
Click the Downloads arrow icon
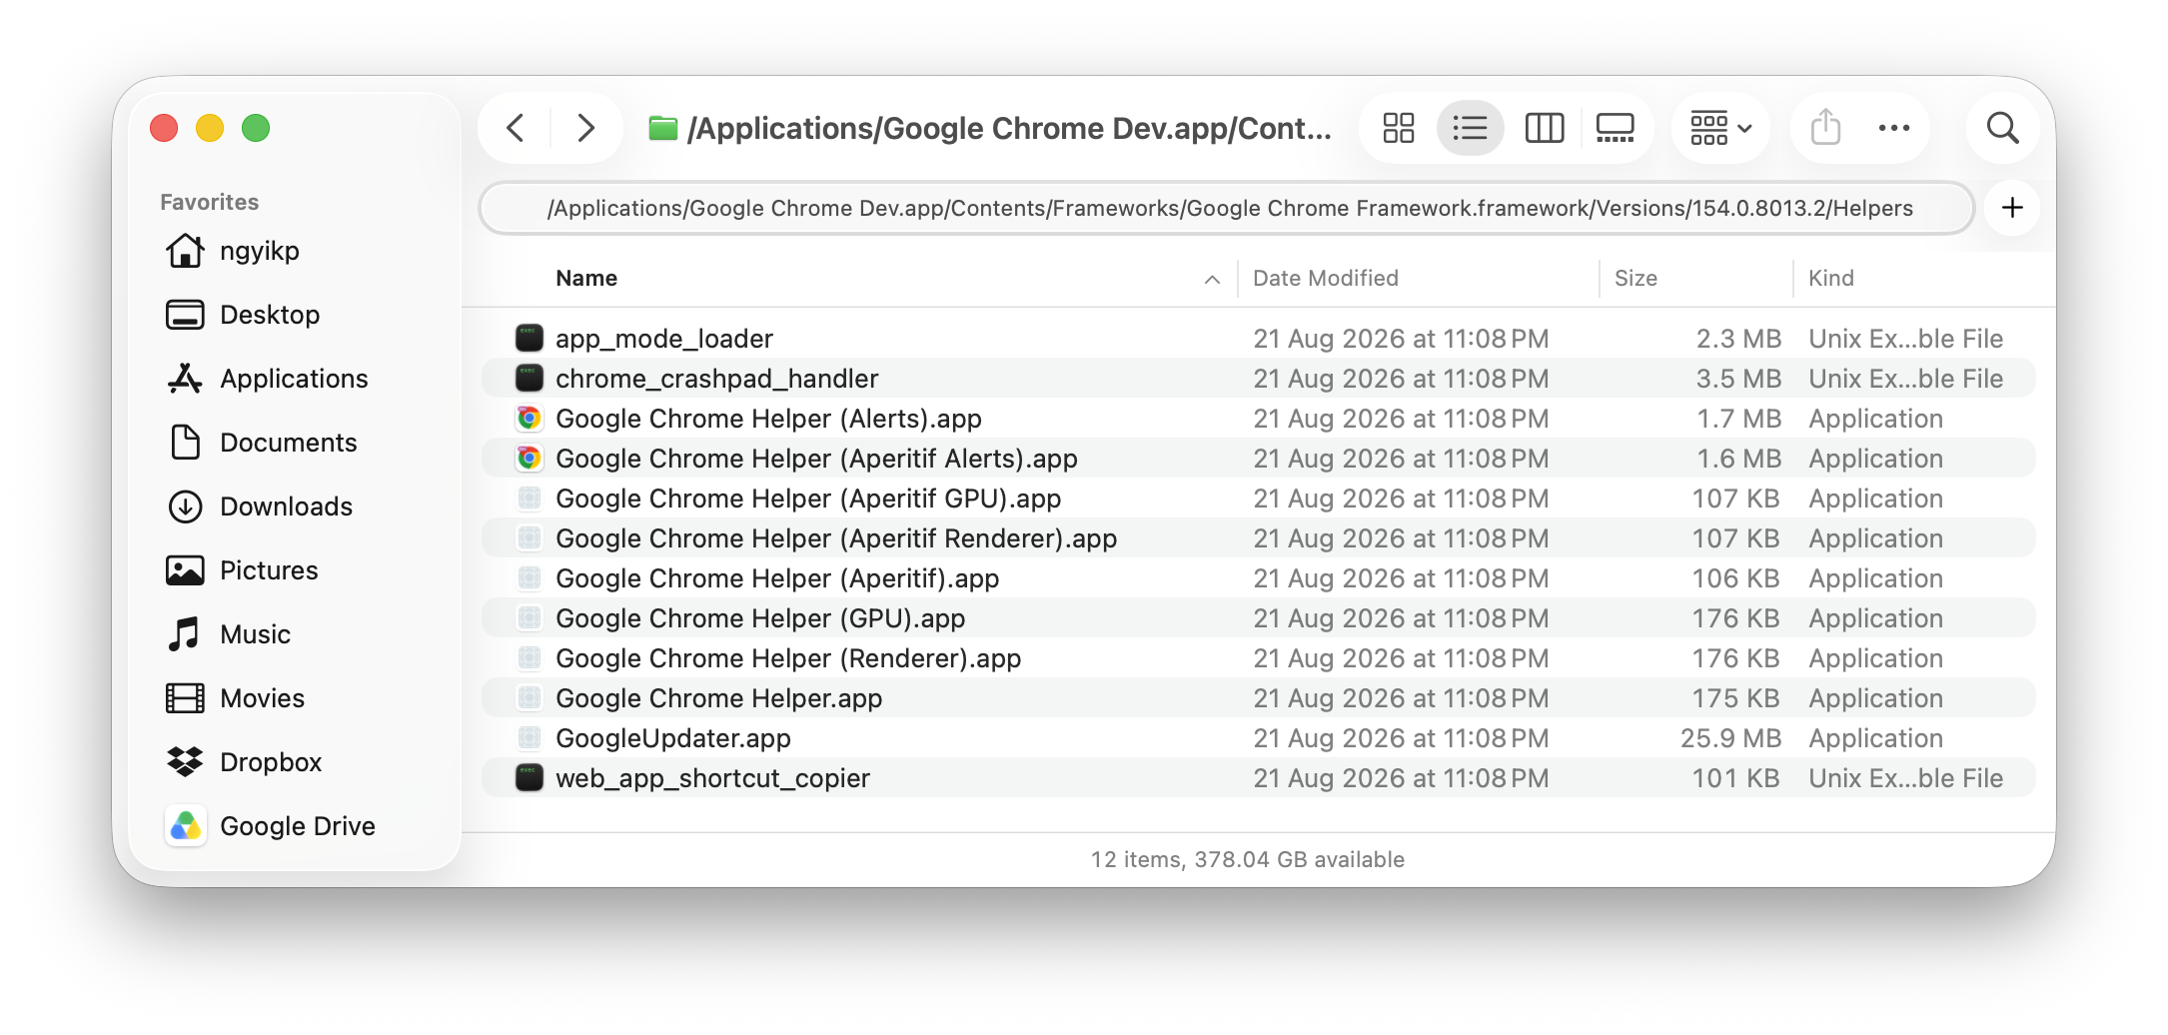click(x=185, y=507)
